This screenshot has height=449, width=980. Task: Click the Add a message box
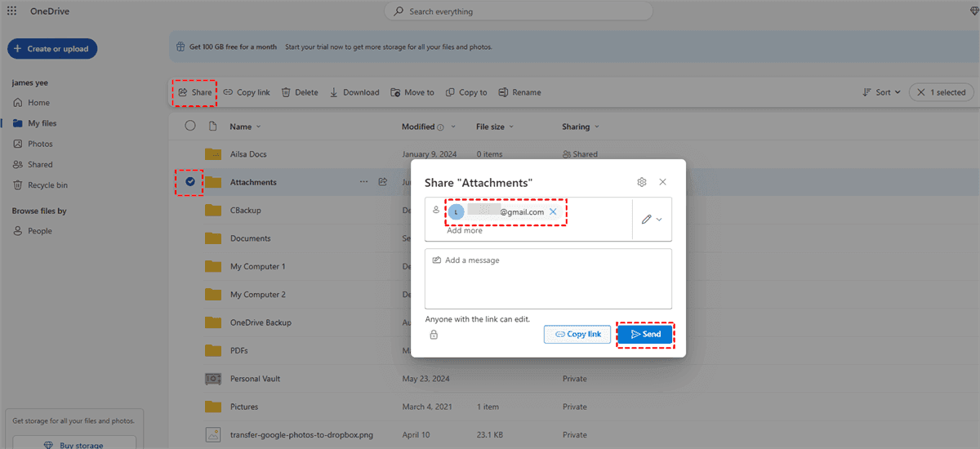548,278
